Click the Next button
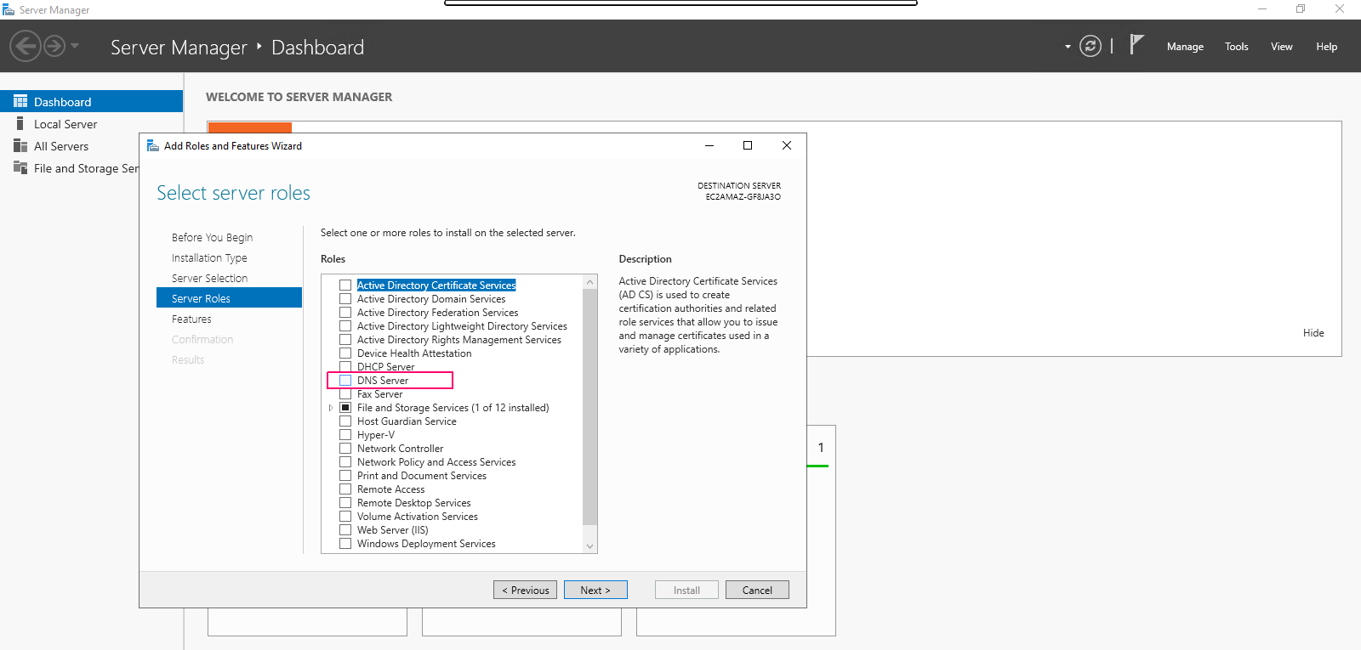The height and width of the screenshot is (650, 1361). coord(595,590)
